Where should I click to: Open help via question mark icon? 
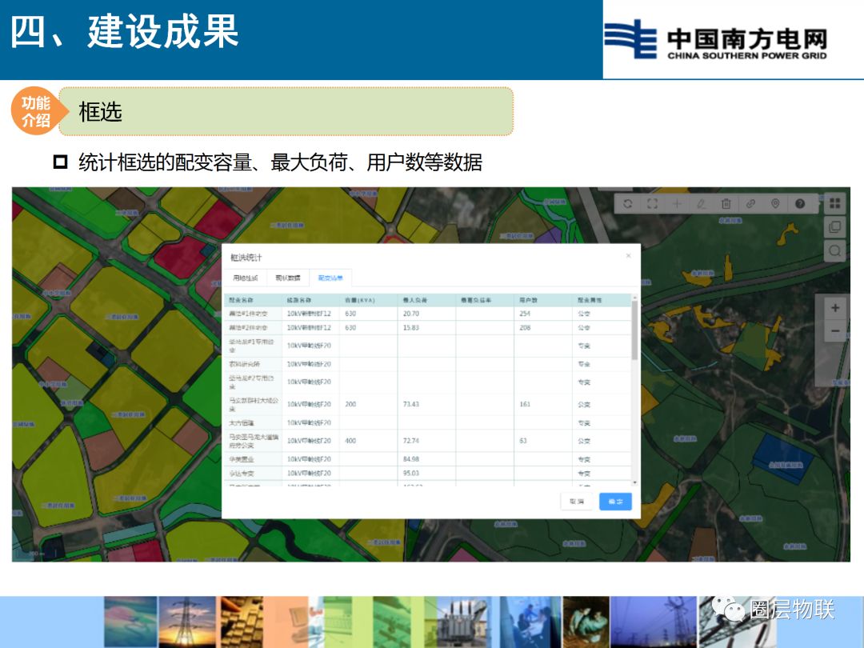click(800, 204)
